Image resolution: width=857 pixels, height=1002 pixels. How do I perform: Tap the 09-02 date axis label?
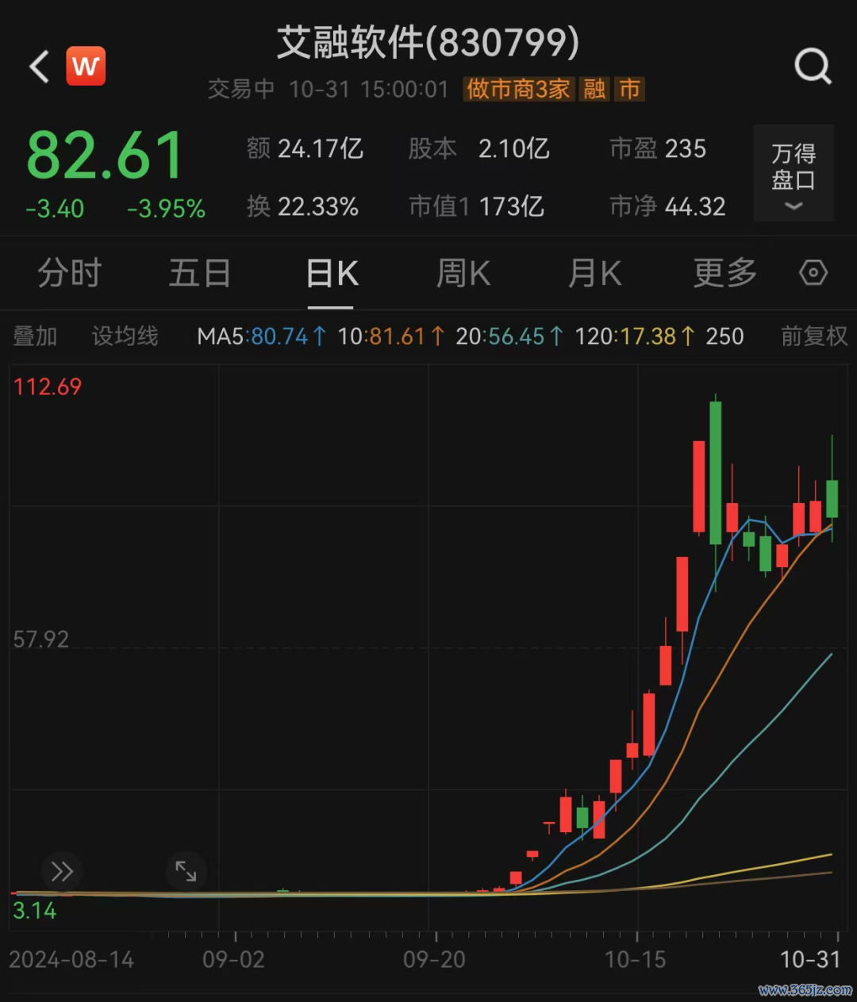tap(233, 960)
